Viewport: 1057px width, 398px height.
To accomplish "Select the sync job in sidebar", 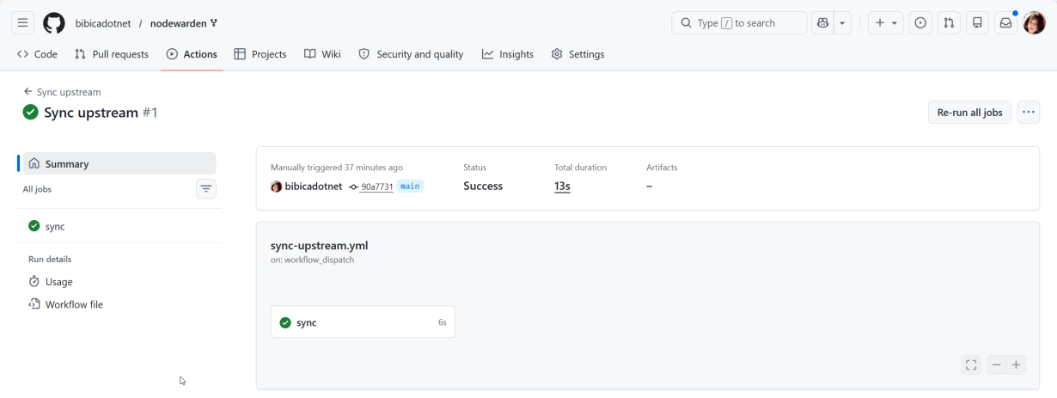I will (x=55, y=226).
